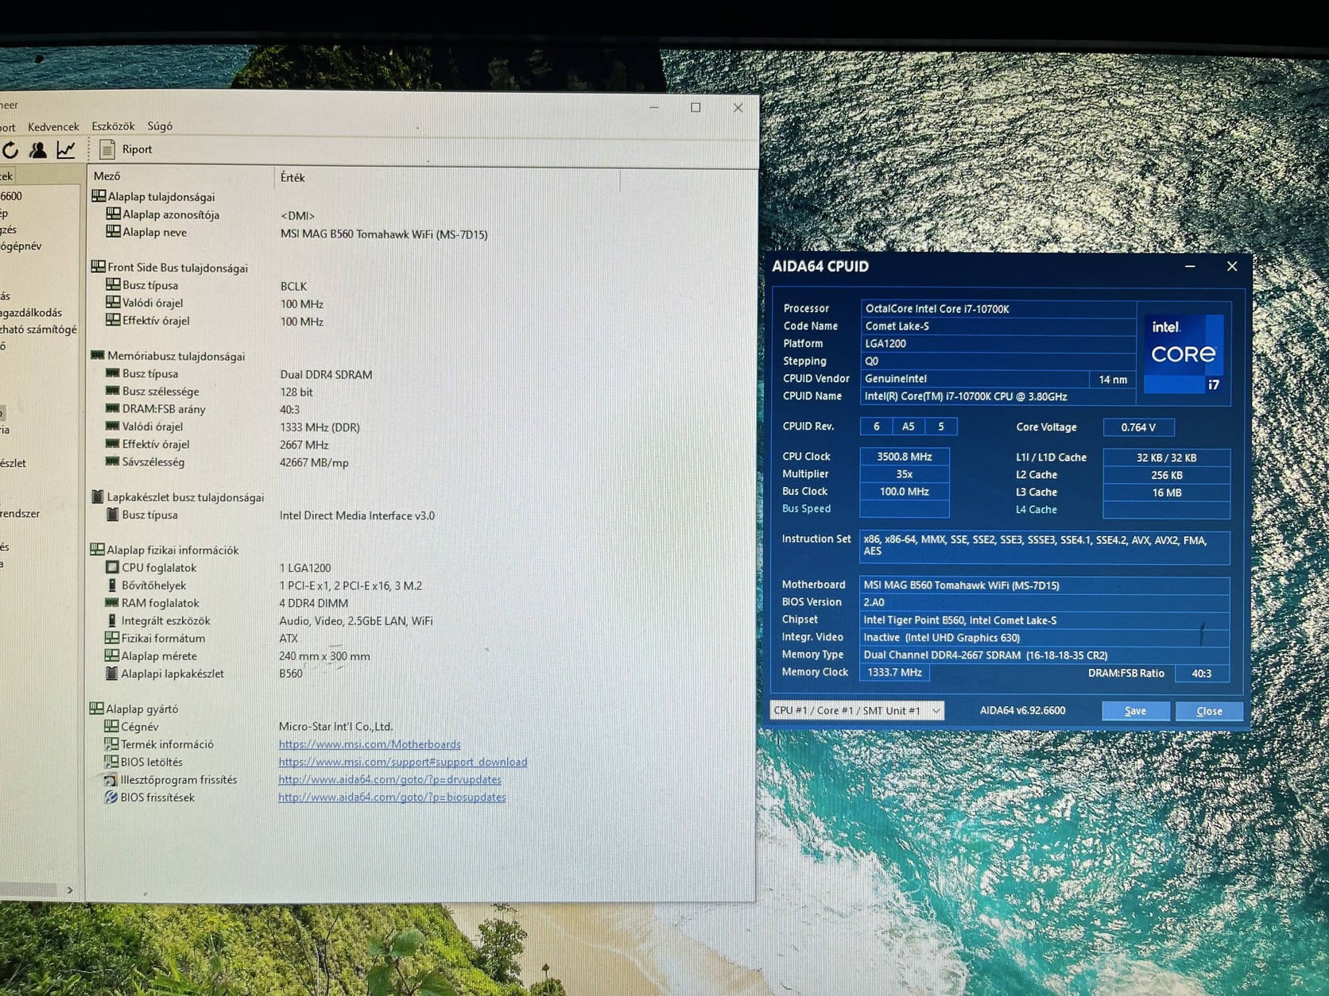Click the Intel Core i7 logo badge
The width and height of the screenshot is (1329, 996).
[x=1184, y=353]
